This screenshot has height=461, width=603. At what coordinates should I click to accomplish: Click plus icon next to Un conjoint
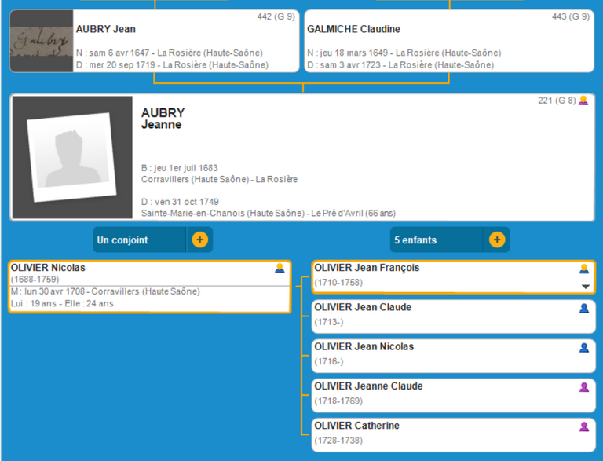pyautogui.click(x=199, y=240)
